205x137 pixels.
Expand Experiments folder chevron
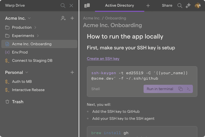pos(38,36)
